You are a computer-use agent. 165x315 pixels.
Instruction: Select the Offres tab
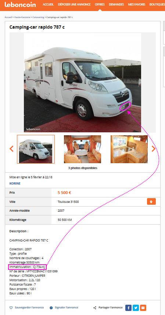tap(100, 4)
